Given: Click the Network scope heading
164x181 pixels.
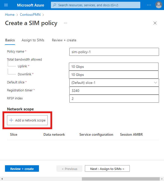Looking at the screenshot, I should click(x=20, y=109).
